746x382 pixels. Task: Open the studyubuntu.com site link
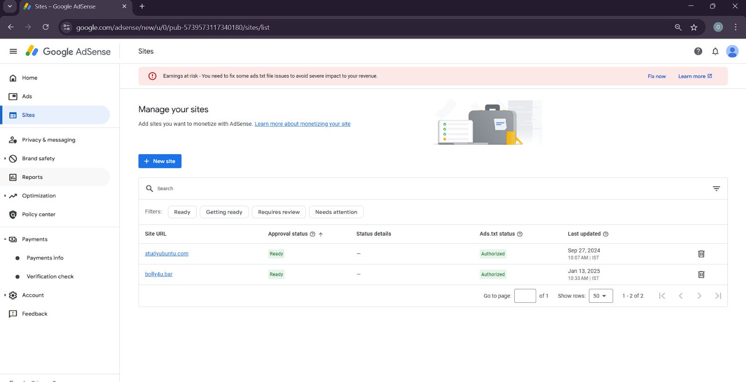pyautogui.click(x=166, y=254)
